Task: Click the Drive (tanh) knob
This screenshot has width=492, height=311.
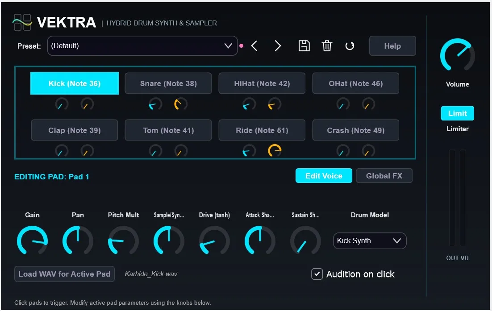Action: pyautogui.click(x=215, y=241)
